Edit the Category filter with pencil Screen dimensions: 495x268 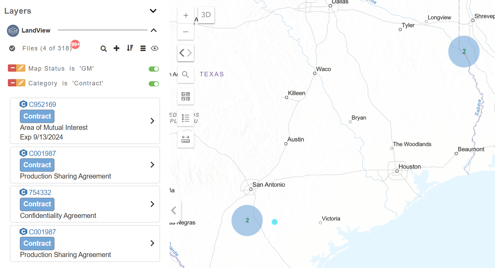[21, 83]
